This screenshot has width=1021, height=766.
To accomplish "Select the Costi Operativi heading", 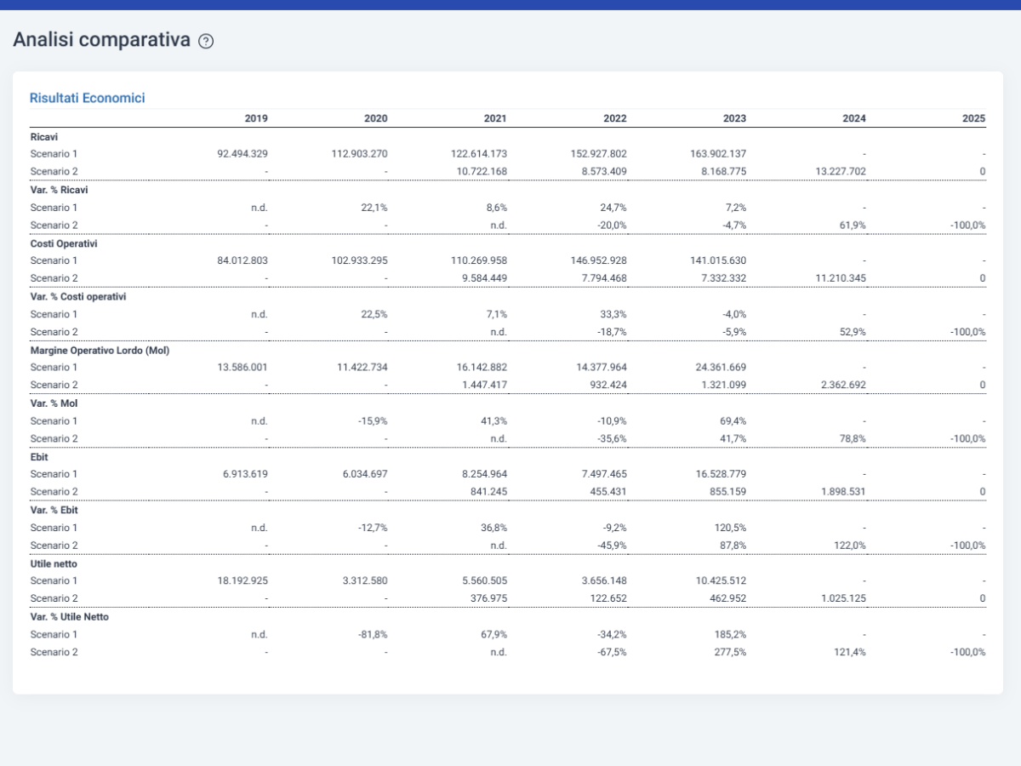I will click(x=66, y=243).
